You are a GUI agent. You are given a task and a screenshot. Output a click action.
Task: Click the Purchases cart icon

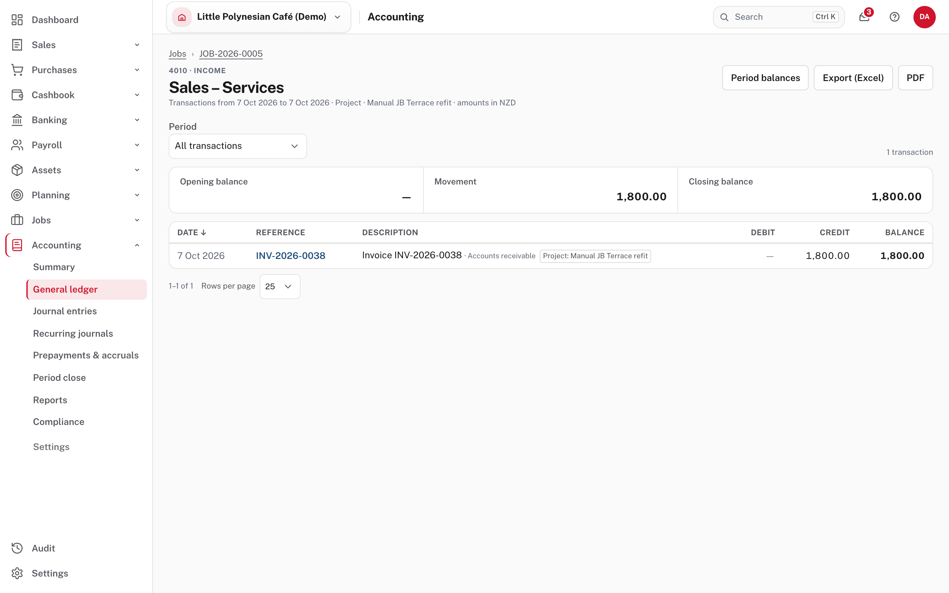pos(17,70)
